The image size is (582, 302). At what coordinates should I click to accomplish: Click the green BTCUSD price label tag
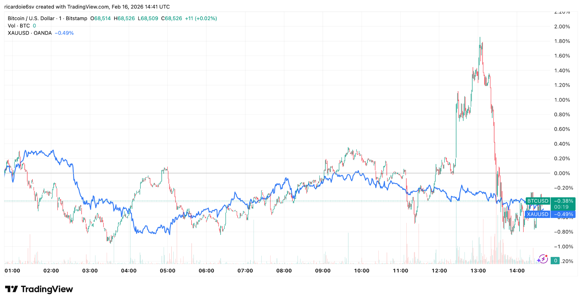(x=538, y=201)
